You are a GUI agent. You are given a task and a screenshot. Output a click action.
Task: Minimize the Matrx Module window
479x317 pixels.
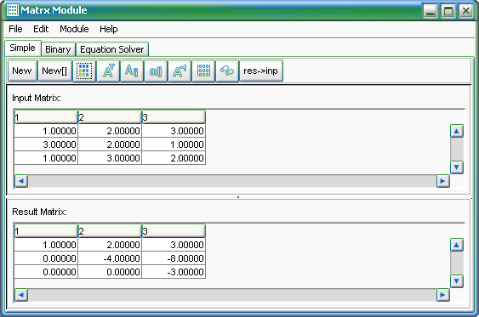431,11
